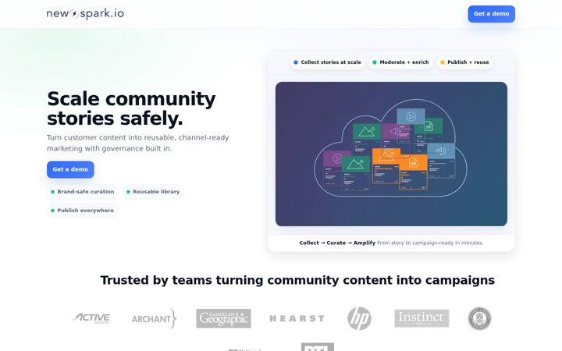
Task: Click the Scale community stories safely heading
Action: pyautogui.click(x=131, y=108)
